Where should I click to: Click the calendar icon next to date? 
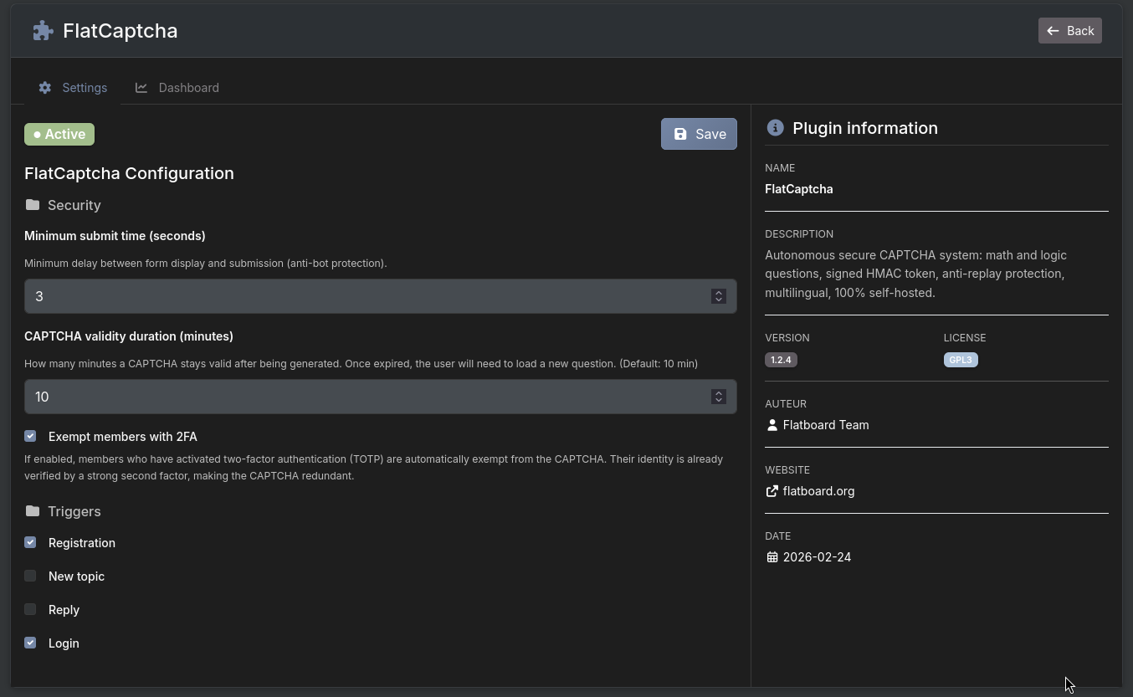tap(772, 557)
